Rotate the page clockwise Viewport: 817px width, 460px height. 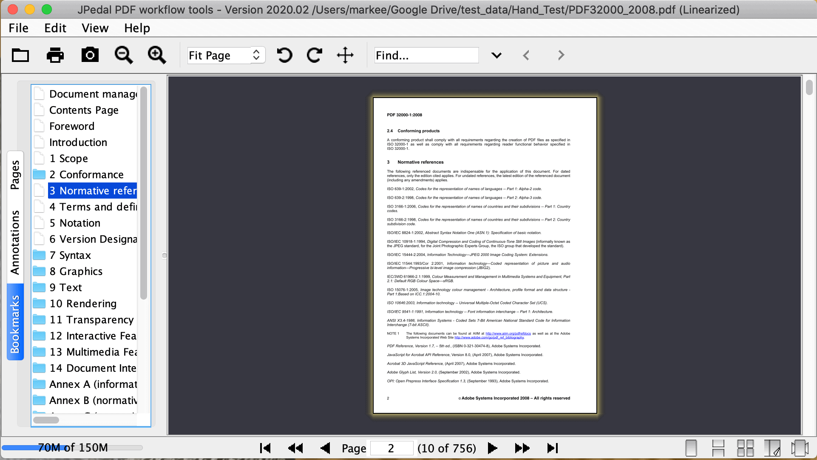(315, 55)
